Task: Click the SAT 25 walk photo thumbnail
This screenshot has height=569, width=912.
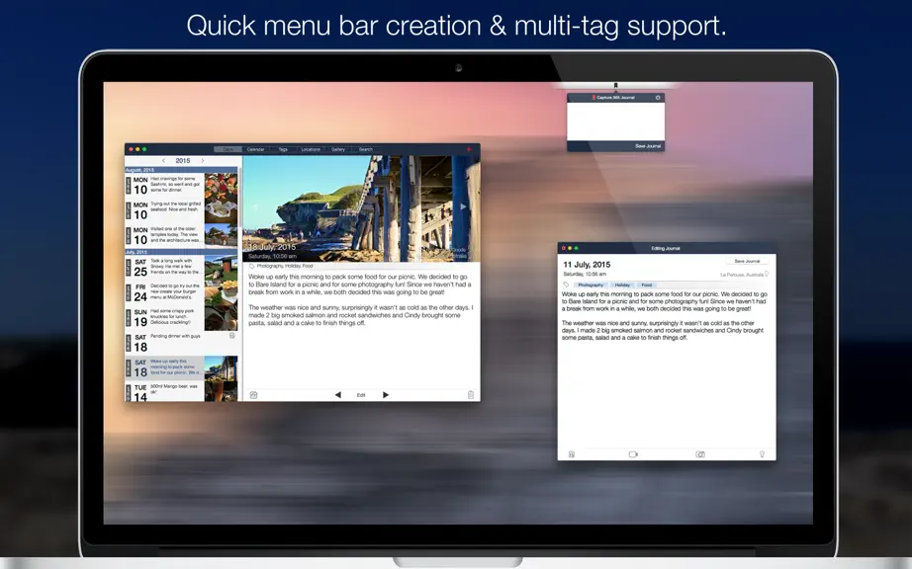Action: point(221,268)
